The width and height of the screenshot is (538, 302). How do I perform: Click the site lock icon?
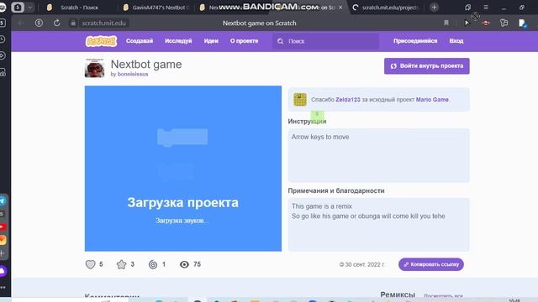73,23
